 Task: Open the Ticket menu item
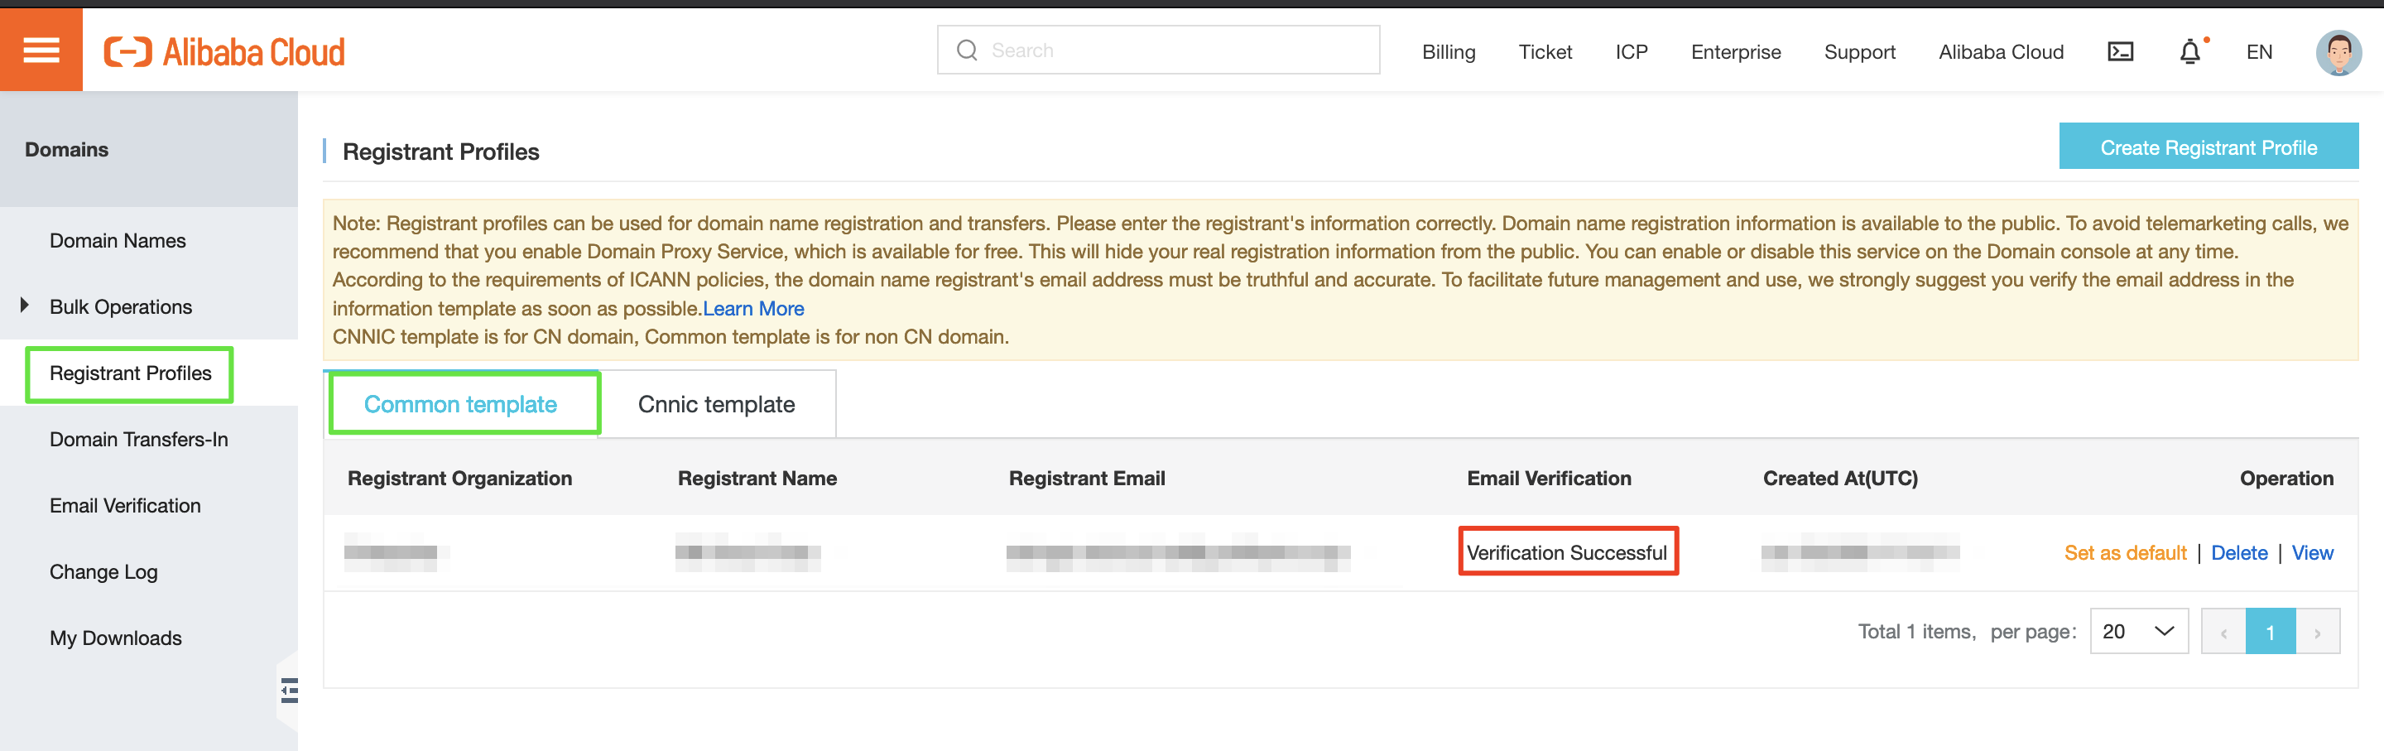1545,52
